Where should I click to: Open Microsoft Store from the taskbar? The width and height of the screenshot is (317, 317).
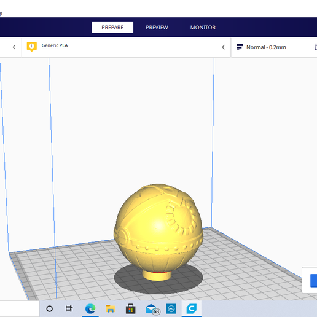point(131,308)
